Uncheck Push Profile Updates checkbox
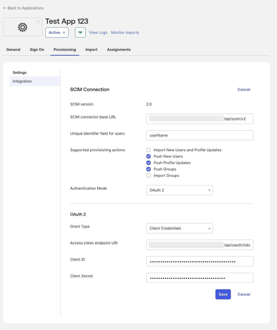277x330 pixels. pyautogui.click(x=148, y=163)
